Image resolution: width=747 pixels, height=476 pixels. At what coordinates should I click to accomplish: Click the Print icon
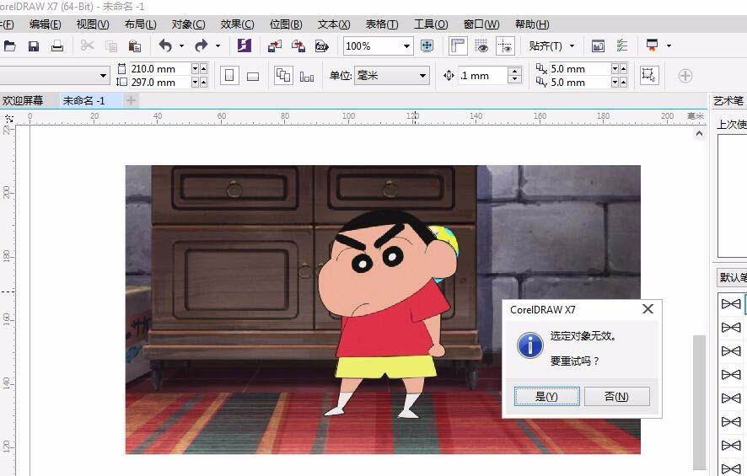57,46
